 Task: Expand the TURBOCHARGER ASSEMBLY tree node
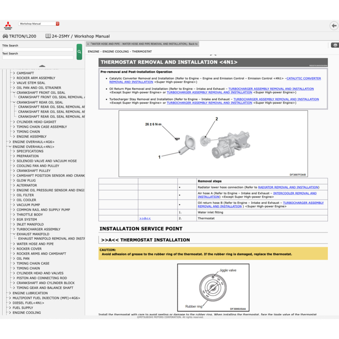(14, 229)
